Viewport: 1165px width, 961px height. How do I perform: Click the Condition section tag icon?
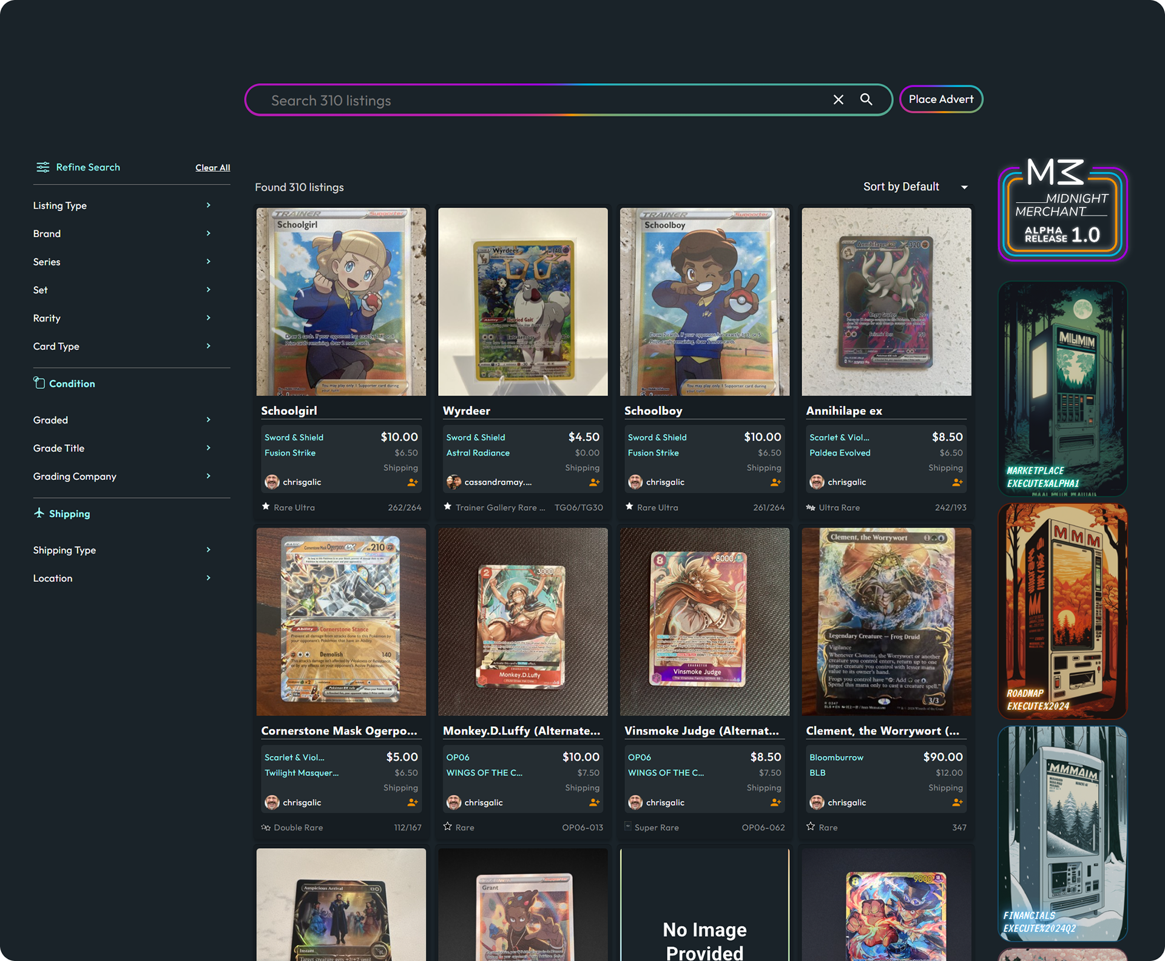39,383
